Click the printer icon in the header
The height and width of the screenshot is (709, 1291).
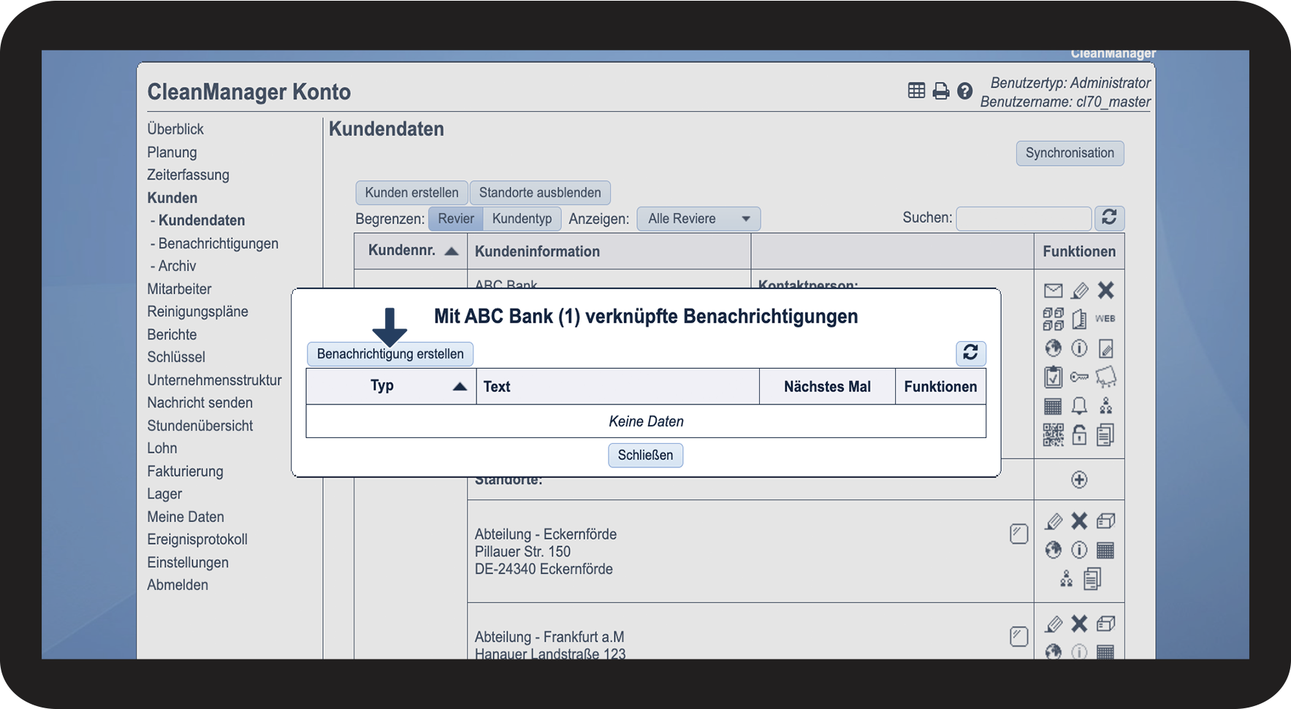pyautogui.click(x=941, y=91)
